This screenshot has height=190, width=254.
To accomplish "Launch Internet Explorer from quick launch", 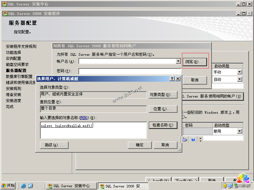I will click(23, 186).
